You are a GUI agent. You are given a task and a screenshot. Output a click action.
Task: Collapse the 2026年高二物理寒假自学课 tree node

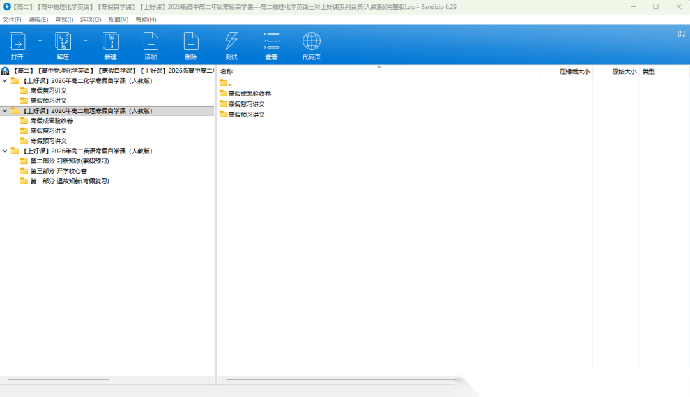(5, 111)
